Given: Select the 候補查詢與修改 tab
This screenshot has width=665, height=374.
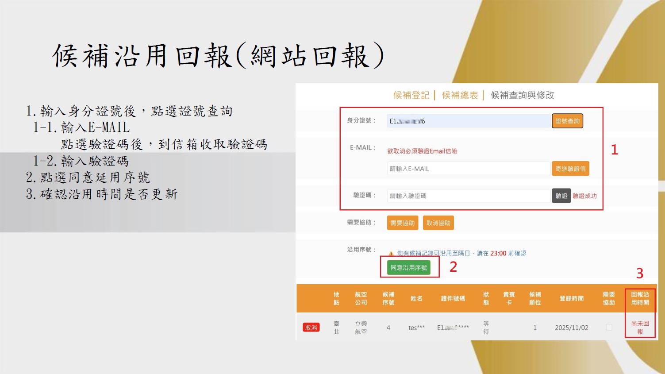Looking at the screenshot, I should coord(522,95).
